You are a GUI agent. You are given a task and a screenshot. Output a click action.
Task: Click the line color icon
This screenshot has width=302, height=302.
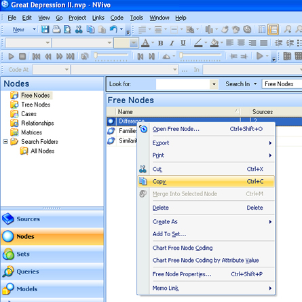point(198,43)
